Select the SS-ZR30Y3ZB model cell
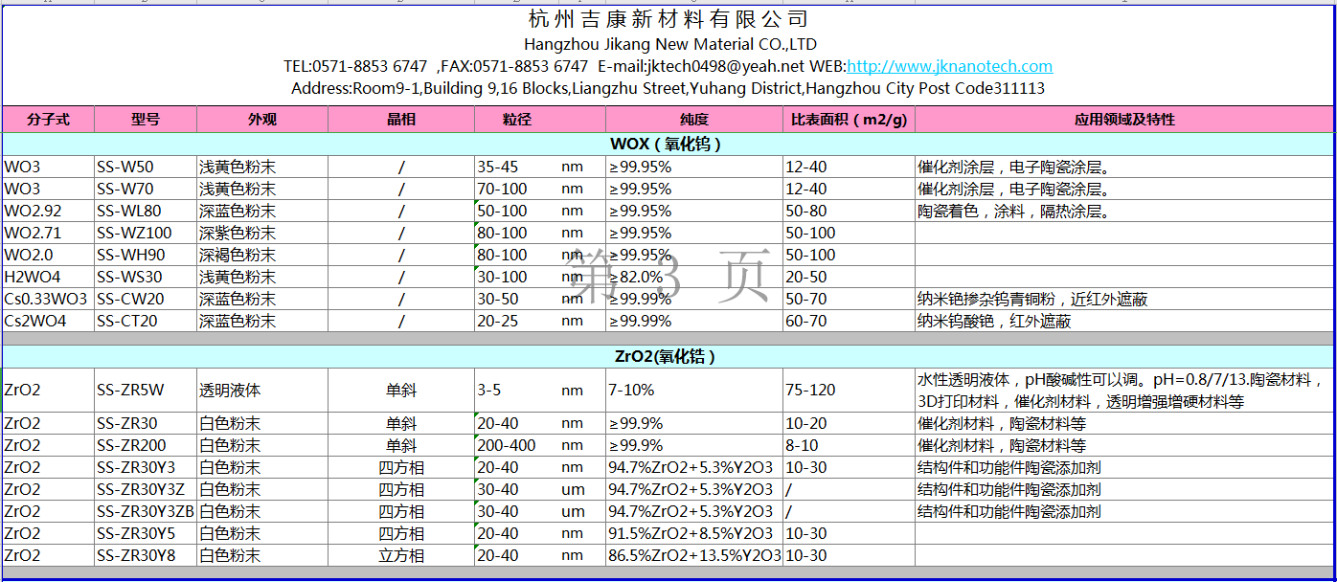 pos(146,511)
